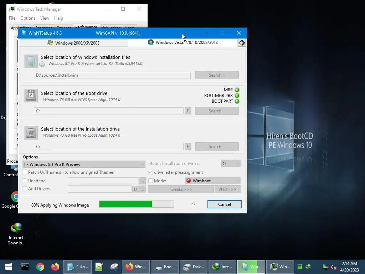Open the Windows edition dropdown
The width and height of the screenshot is (365, 274).
pos(84,164)
